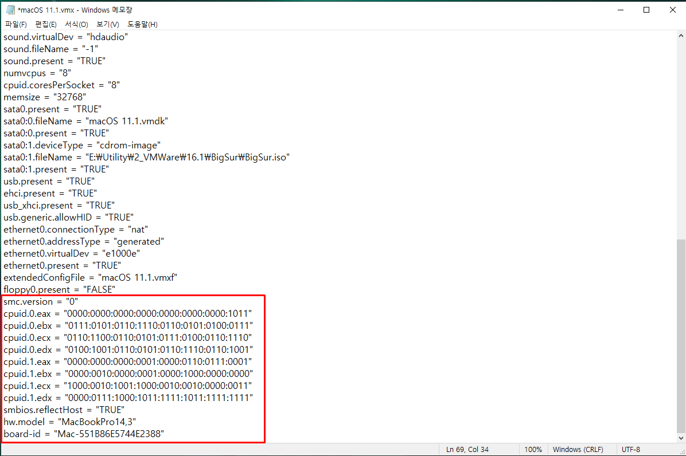Click the 100% zoom status entry
686x456 pixels.
tap(533, 450)
